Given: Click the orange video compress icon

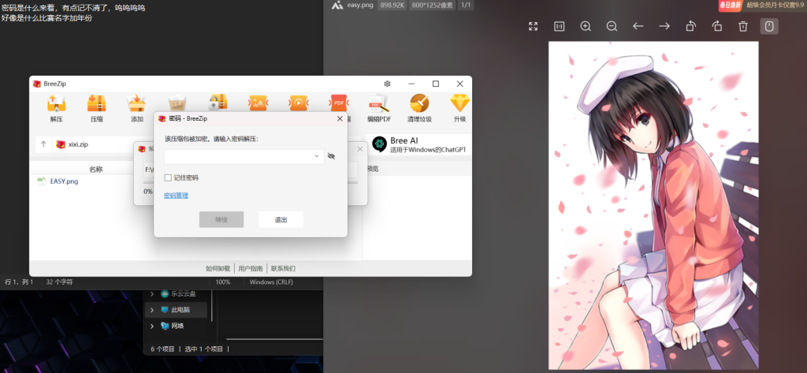Looking at the screenshot, I should [298, 103].
